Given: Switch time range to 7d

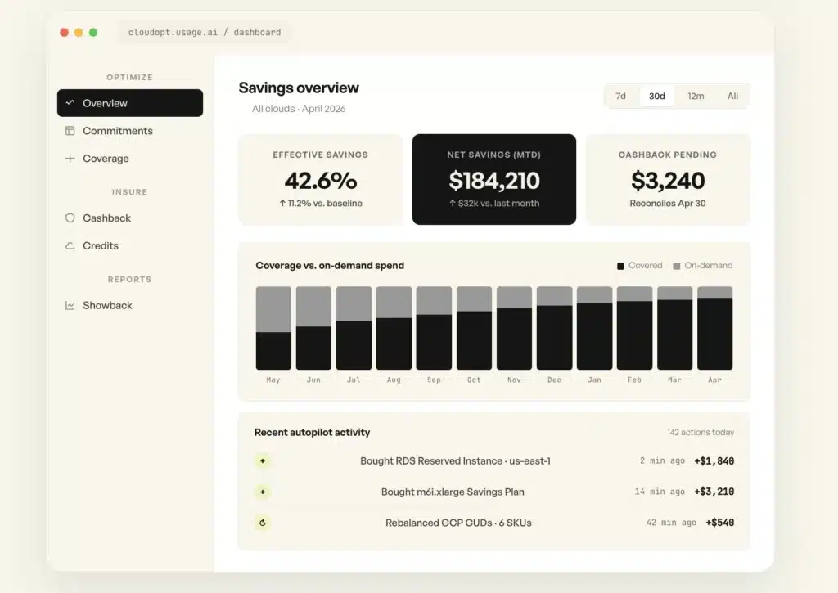Looking at the screenshot, I should tap(620, 97).
